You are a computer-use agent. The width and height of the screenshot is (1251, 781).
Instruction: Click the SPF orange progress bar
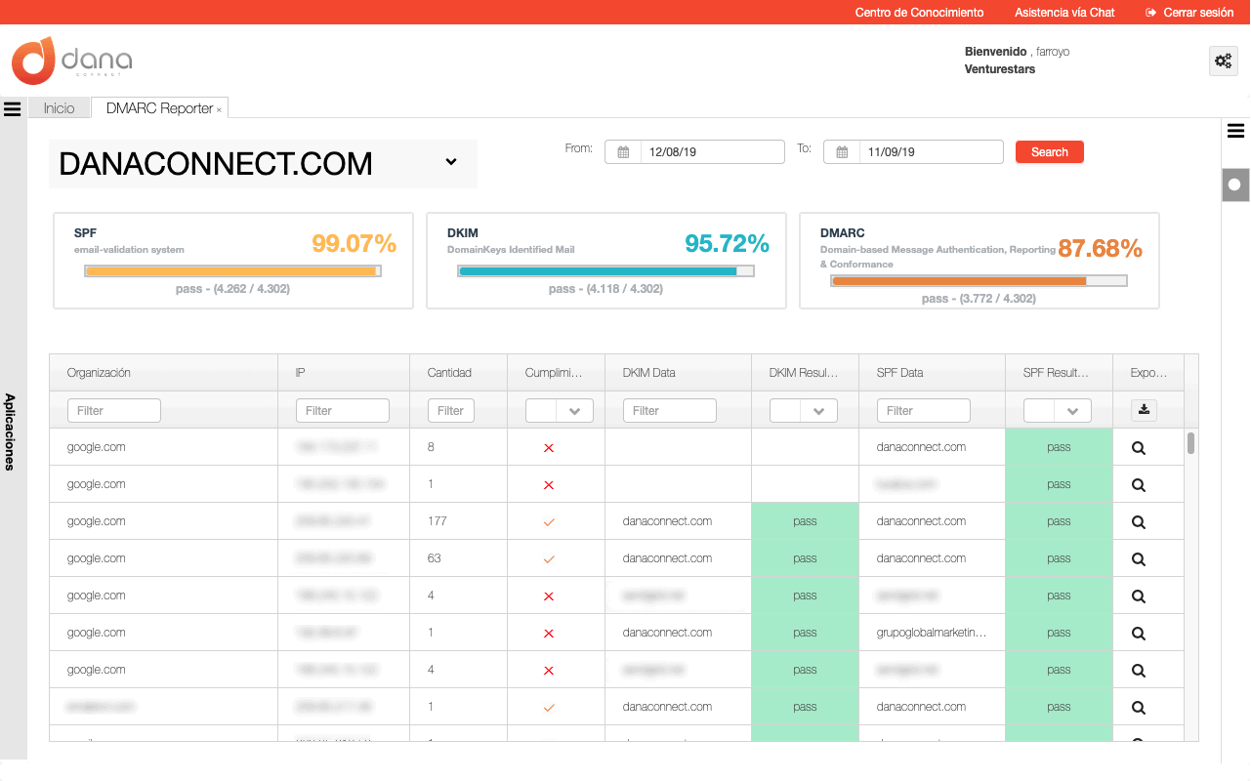(x=232, y=271)
